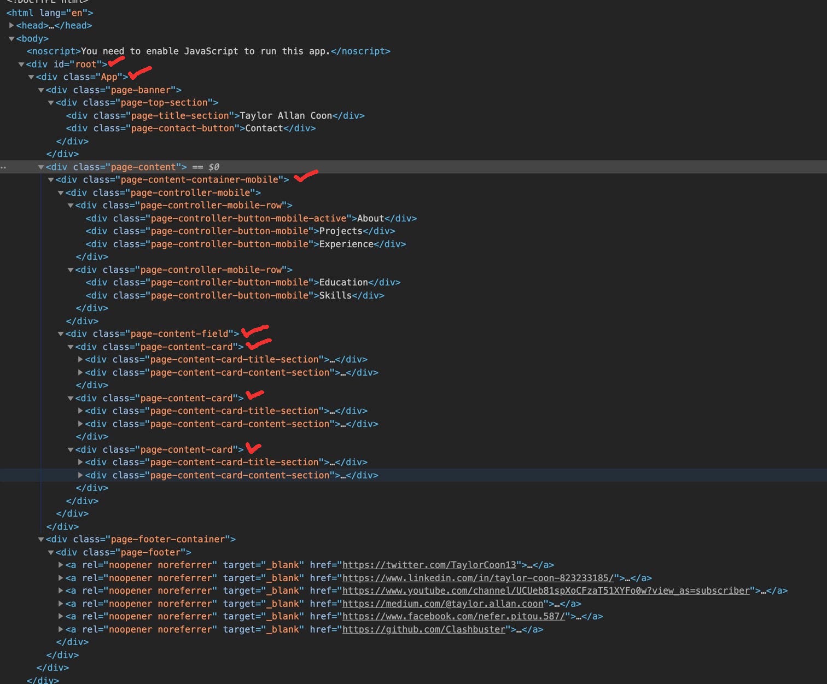Click the "root" id attribute value

click(x=85, y=64)
